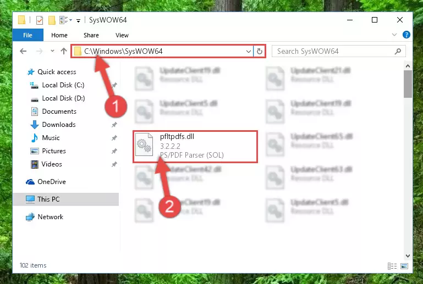Switch to Large icons view layout
The image size is (423, 284).
[x=404, y=266]
